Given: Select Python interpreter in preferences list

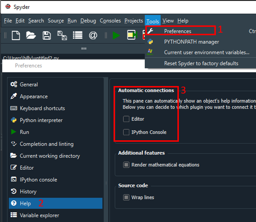Looking at the screenshot, I should pyautogui.click(x=41, y=120).
